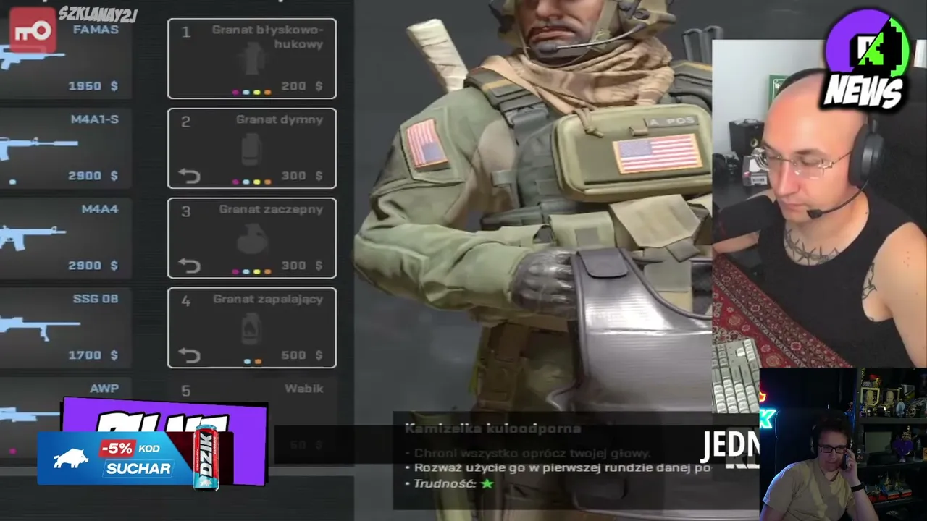
Task: Click the "200 $" flashbang price
Action: pos(302,86)
